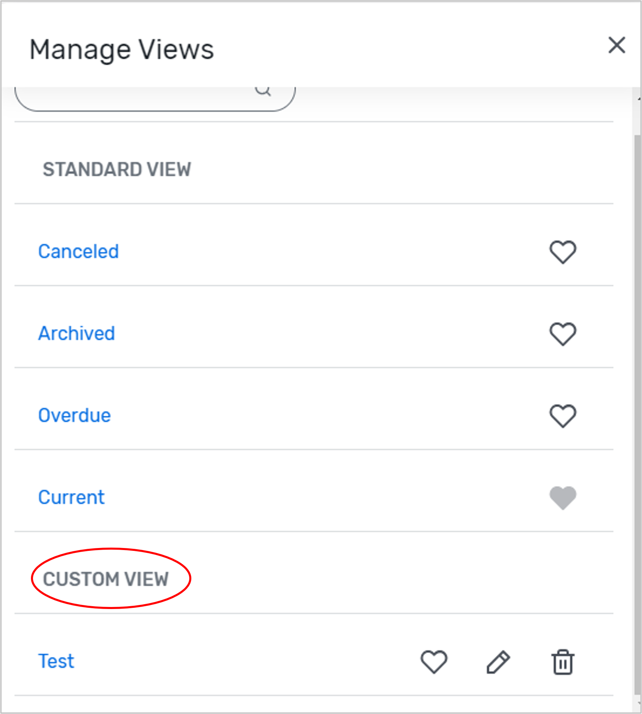Click the heart icon next to Overdue
The height and width of the screenshot is (714, 642).
[563, 415]
